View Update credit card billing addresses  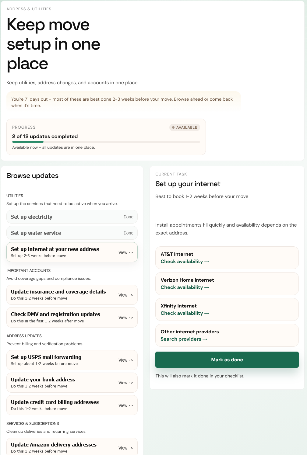point(72,405)
